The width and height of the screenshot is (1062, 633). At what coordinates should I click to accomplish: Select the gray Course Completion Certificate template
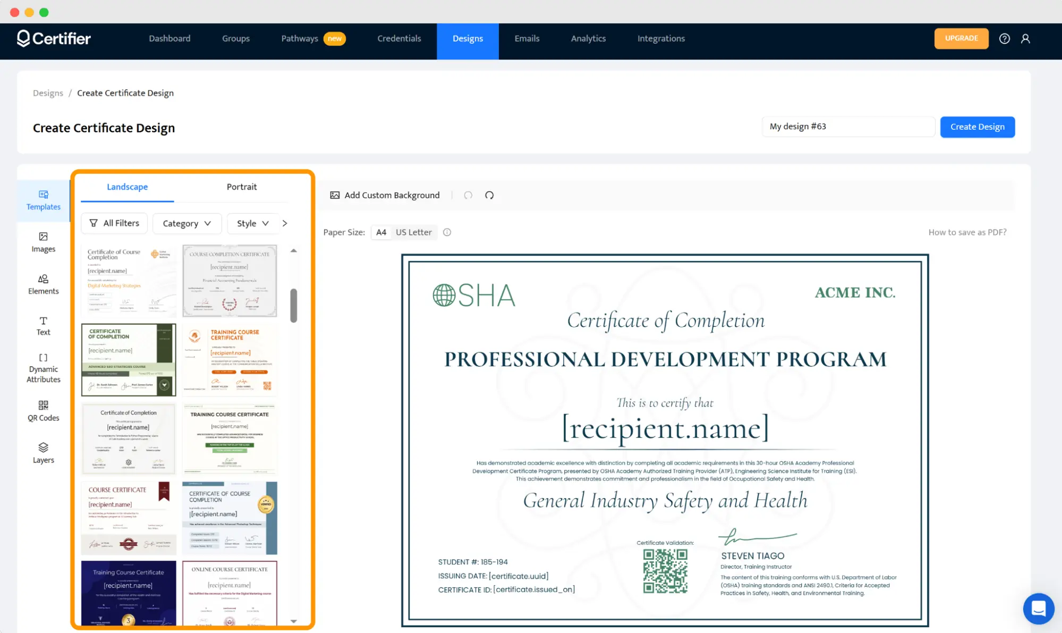[230, 281]
